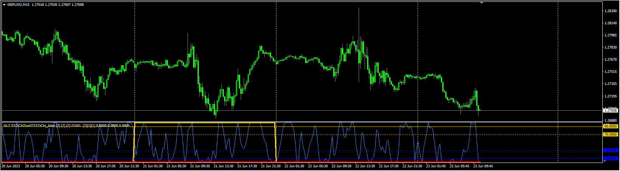Click the blue 10.0000 level label
Viewport: 620px width, 171px height.
(x=610, y=158)
